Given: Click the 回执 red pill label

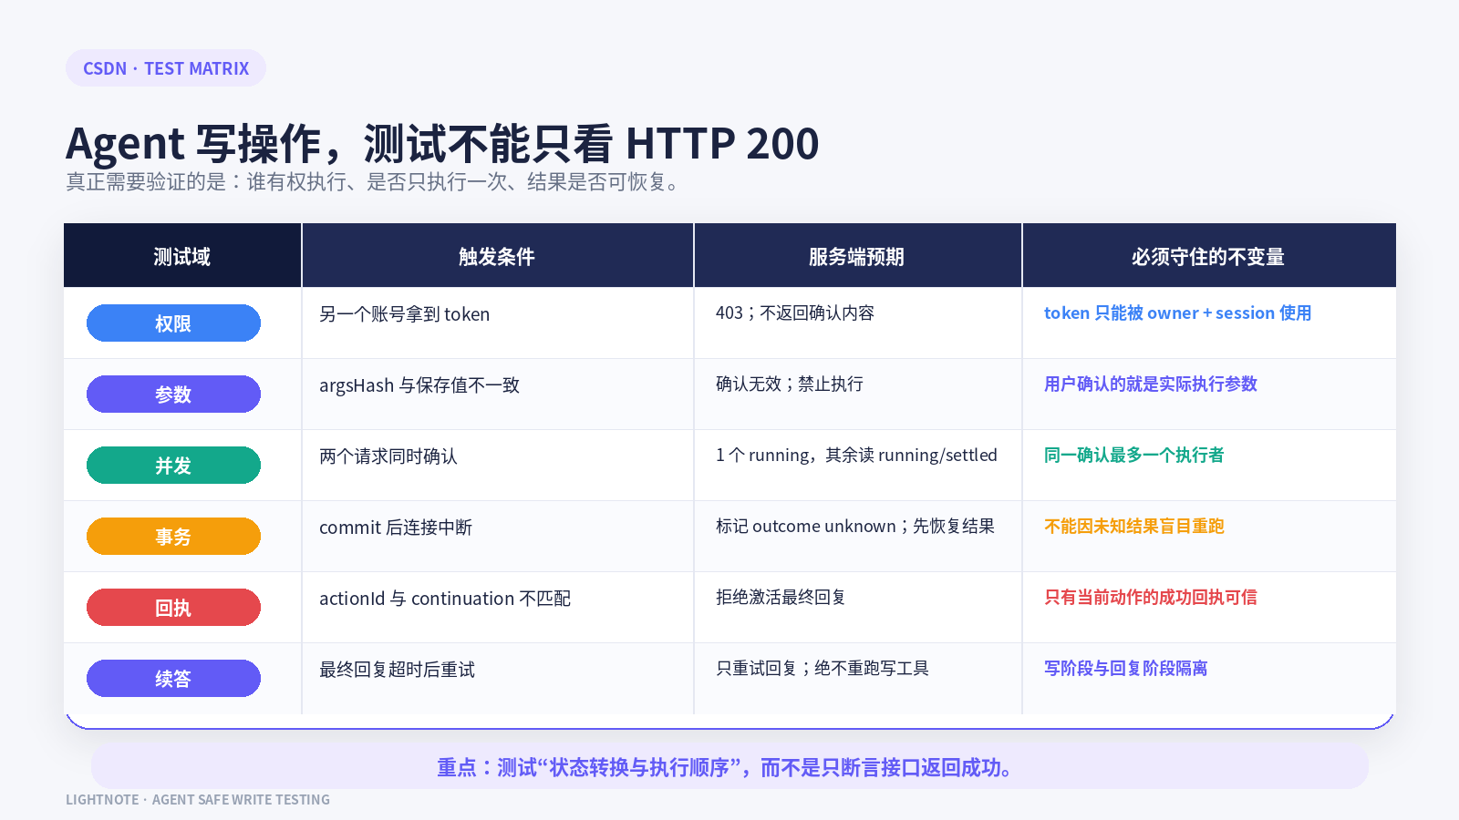Looking at the screenshot, I should tap(173, 608).
